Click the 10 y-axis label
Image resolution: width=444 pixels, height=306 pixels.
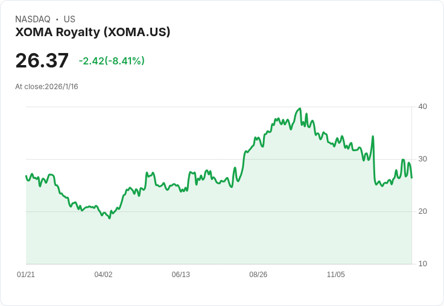423,264
